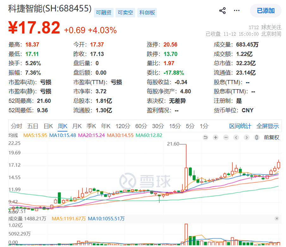The image size is (286, 247).
Task: Zoom in the chart with plus icon
Action: [x=215, y=137]
